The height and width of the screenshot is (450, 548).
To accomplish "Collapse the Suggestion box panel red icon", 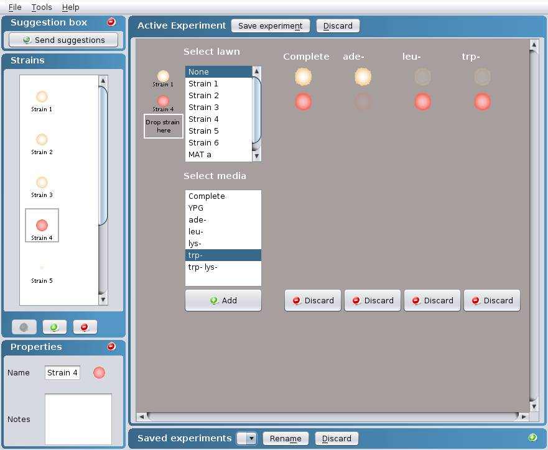I will coord(111,22).
